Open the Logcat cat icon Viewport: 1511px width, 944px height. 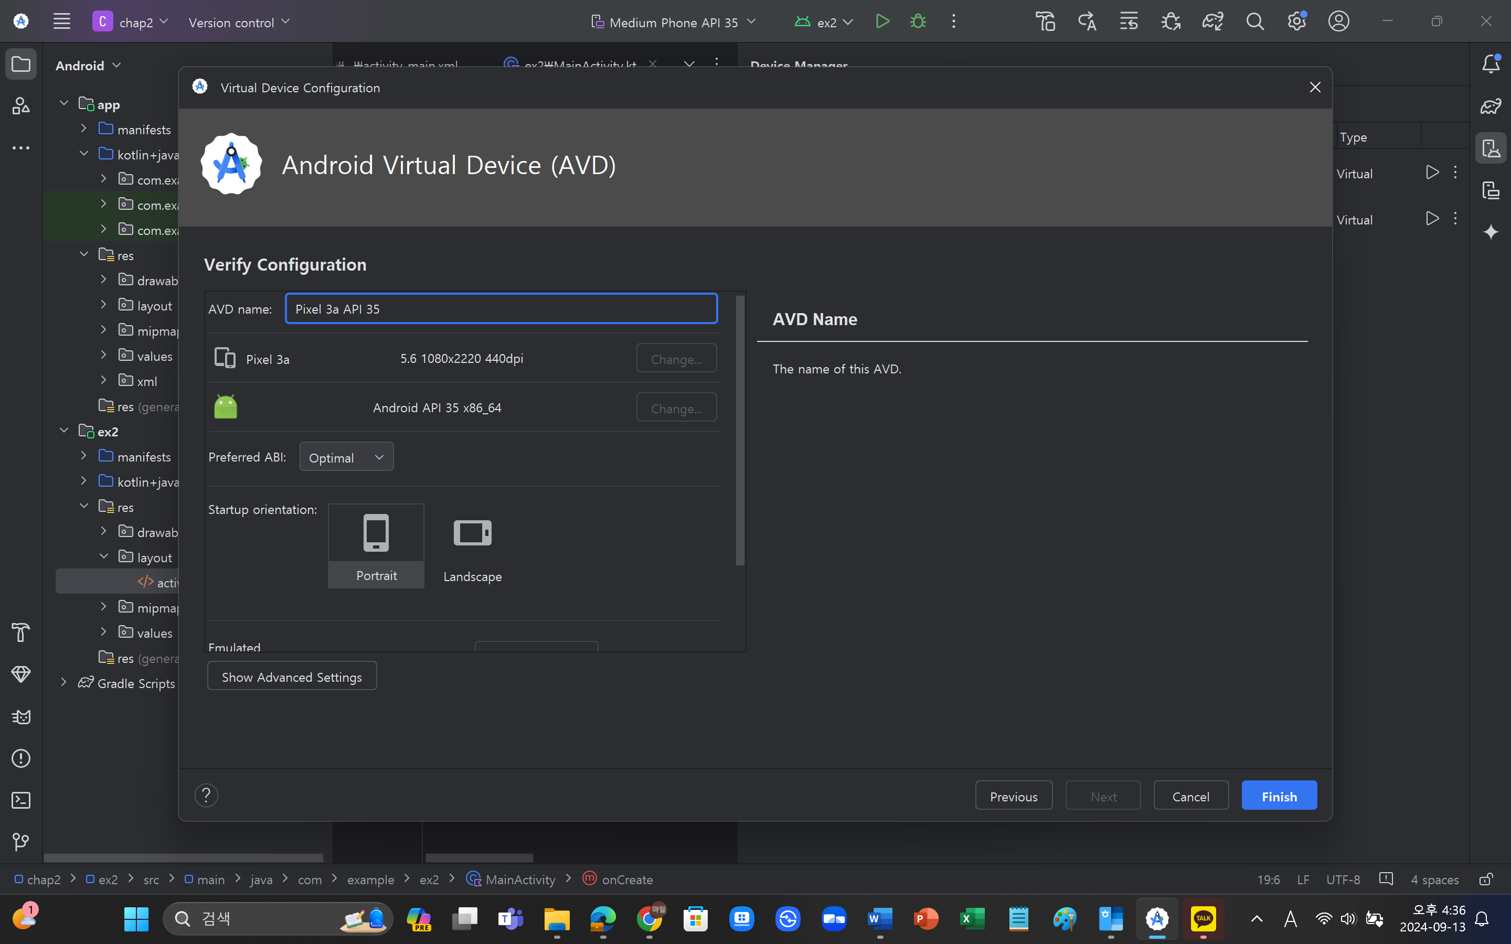[21, 717]
